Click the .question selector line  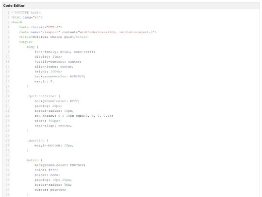pos(37,141)
